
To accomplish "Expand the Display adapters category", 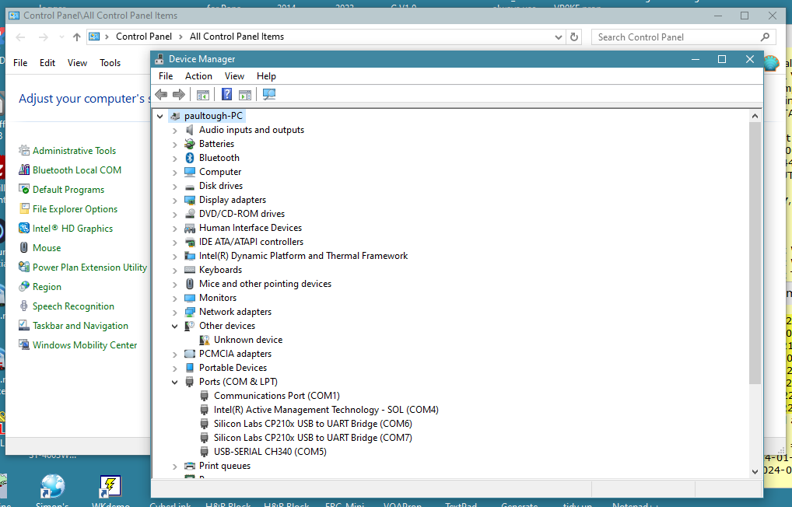I will pyautogui.click(x=175, y=201).
